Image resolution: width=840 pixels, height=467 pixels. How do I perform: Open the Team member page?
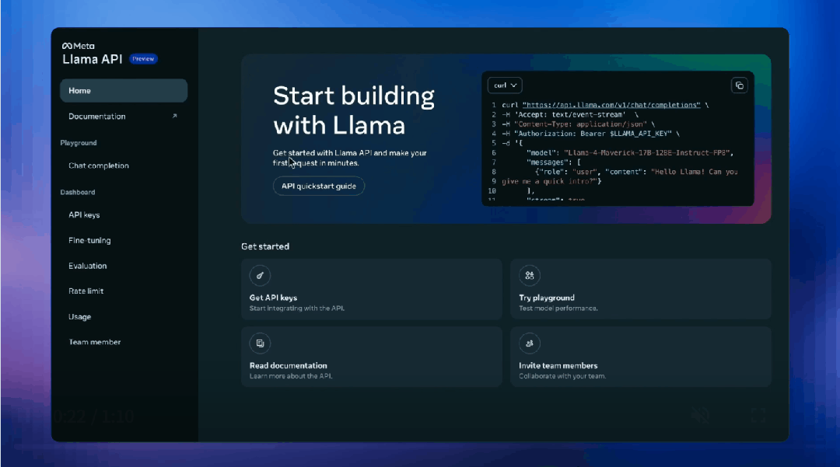tap(94, 342)
